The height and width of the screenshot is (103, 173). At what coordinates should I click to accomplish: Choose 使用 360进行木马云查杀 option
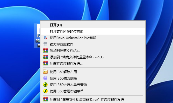tap(93, 85)
